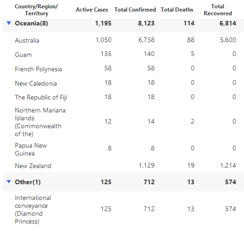Select the International conveyance (Diamond Princess) row
The width and height of the screenshot is (244, 231).
(123, 209)
